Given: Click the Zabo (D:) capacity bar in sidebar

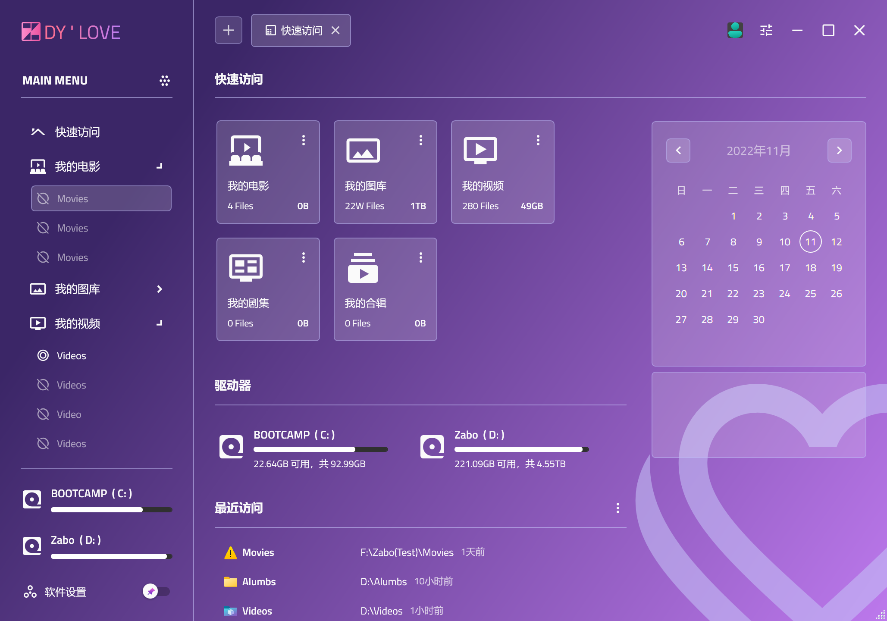Looking at the screenshot, I should pos(111,556).
